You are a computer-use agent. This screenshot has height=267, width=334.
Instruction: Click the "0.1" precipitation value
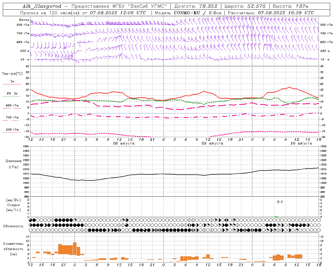(280, 202)
